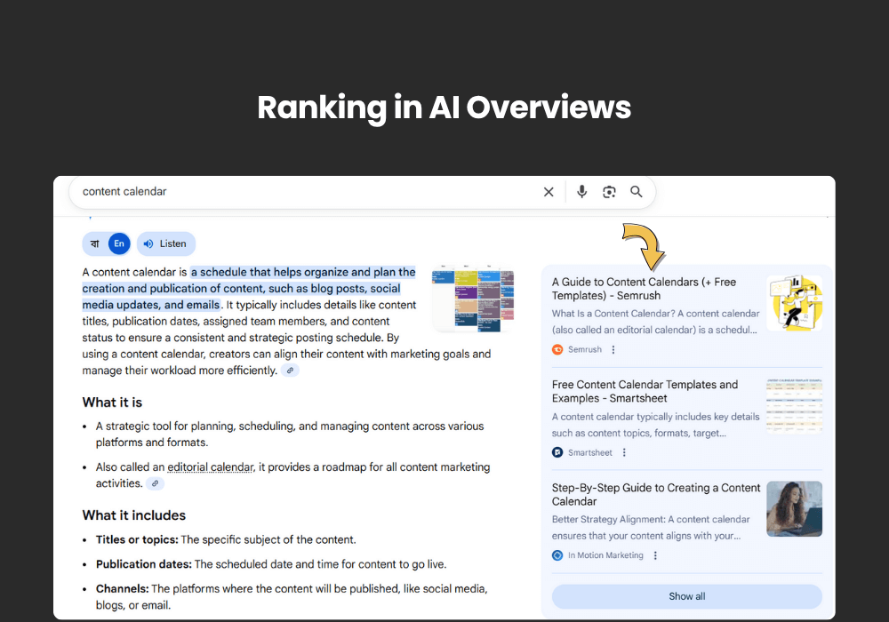Open Google Lens image search icon

(609, 192)
